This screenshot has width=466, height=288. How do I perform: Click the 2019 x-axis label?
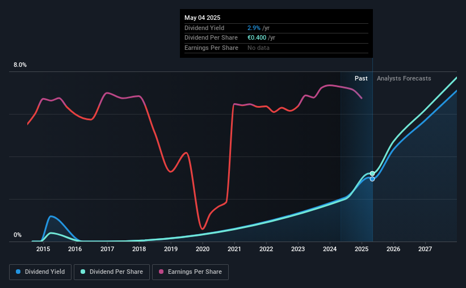coord(171,249)
